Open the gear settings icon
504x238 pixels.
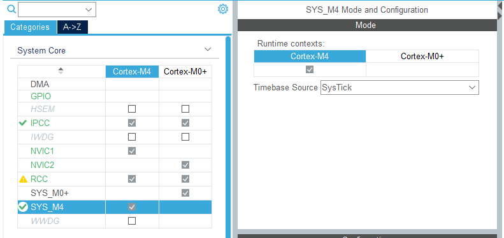coord(223,9)
